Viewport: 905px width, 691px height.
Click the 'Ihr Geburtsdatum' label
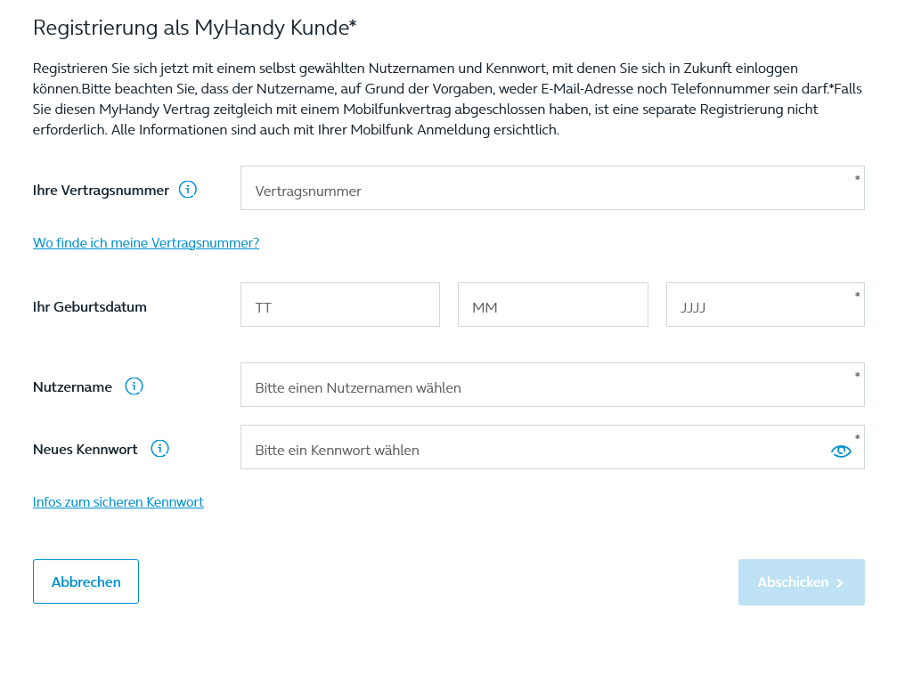pyautogui.click(x=89, y=307)
